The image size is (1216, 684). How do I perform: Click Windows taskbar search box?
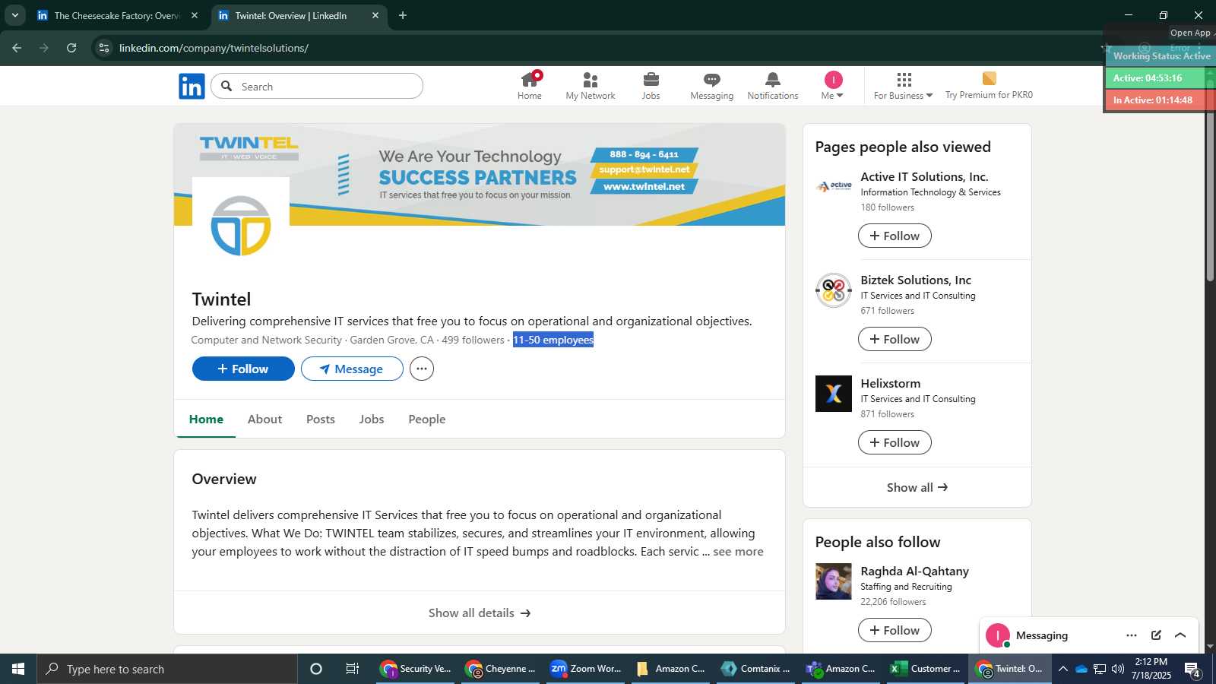click(x=167, y=669)
